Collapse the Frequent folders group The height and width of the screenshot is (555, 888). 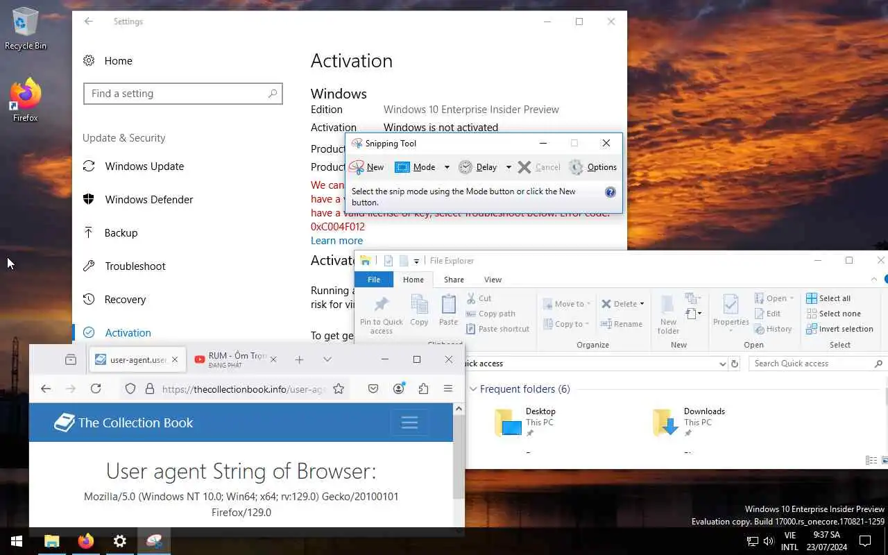point(473,389)
